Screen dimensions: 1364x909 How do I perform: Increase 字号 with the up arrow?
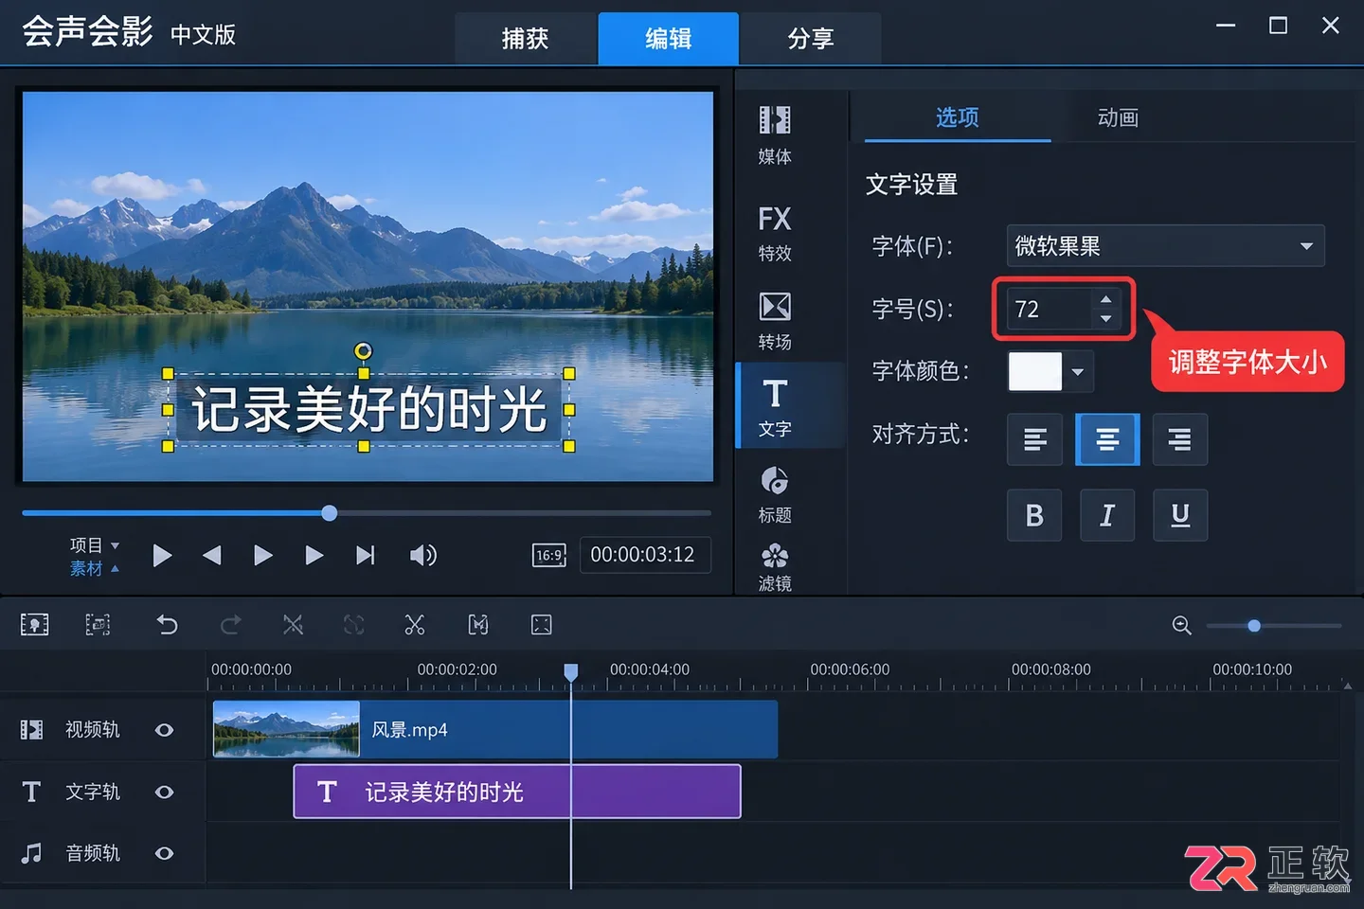pyautogui.click(x=1105, y=299)
